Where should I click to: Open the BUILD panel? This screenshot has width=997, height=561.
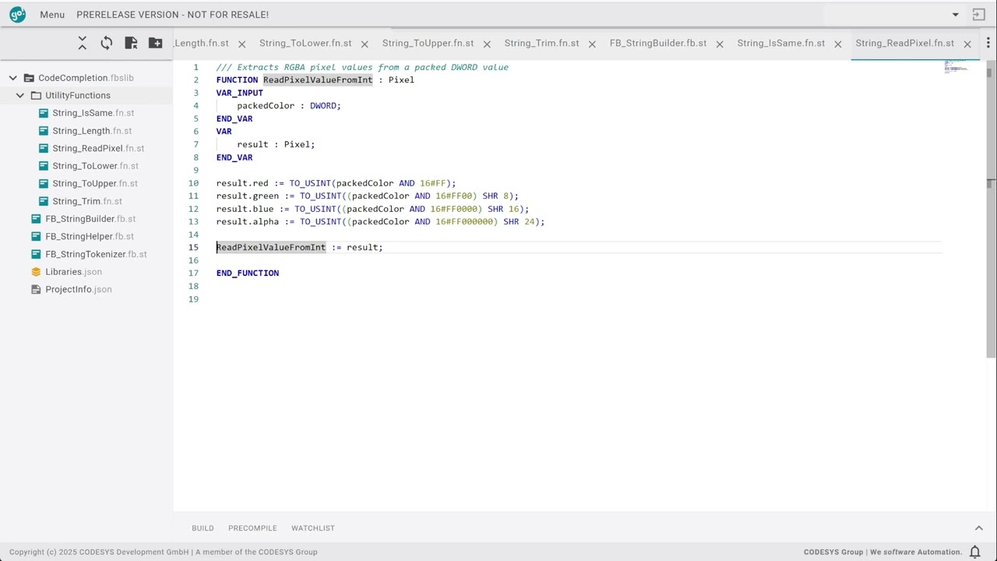pos(203,528)
